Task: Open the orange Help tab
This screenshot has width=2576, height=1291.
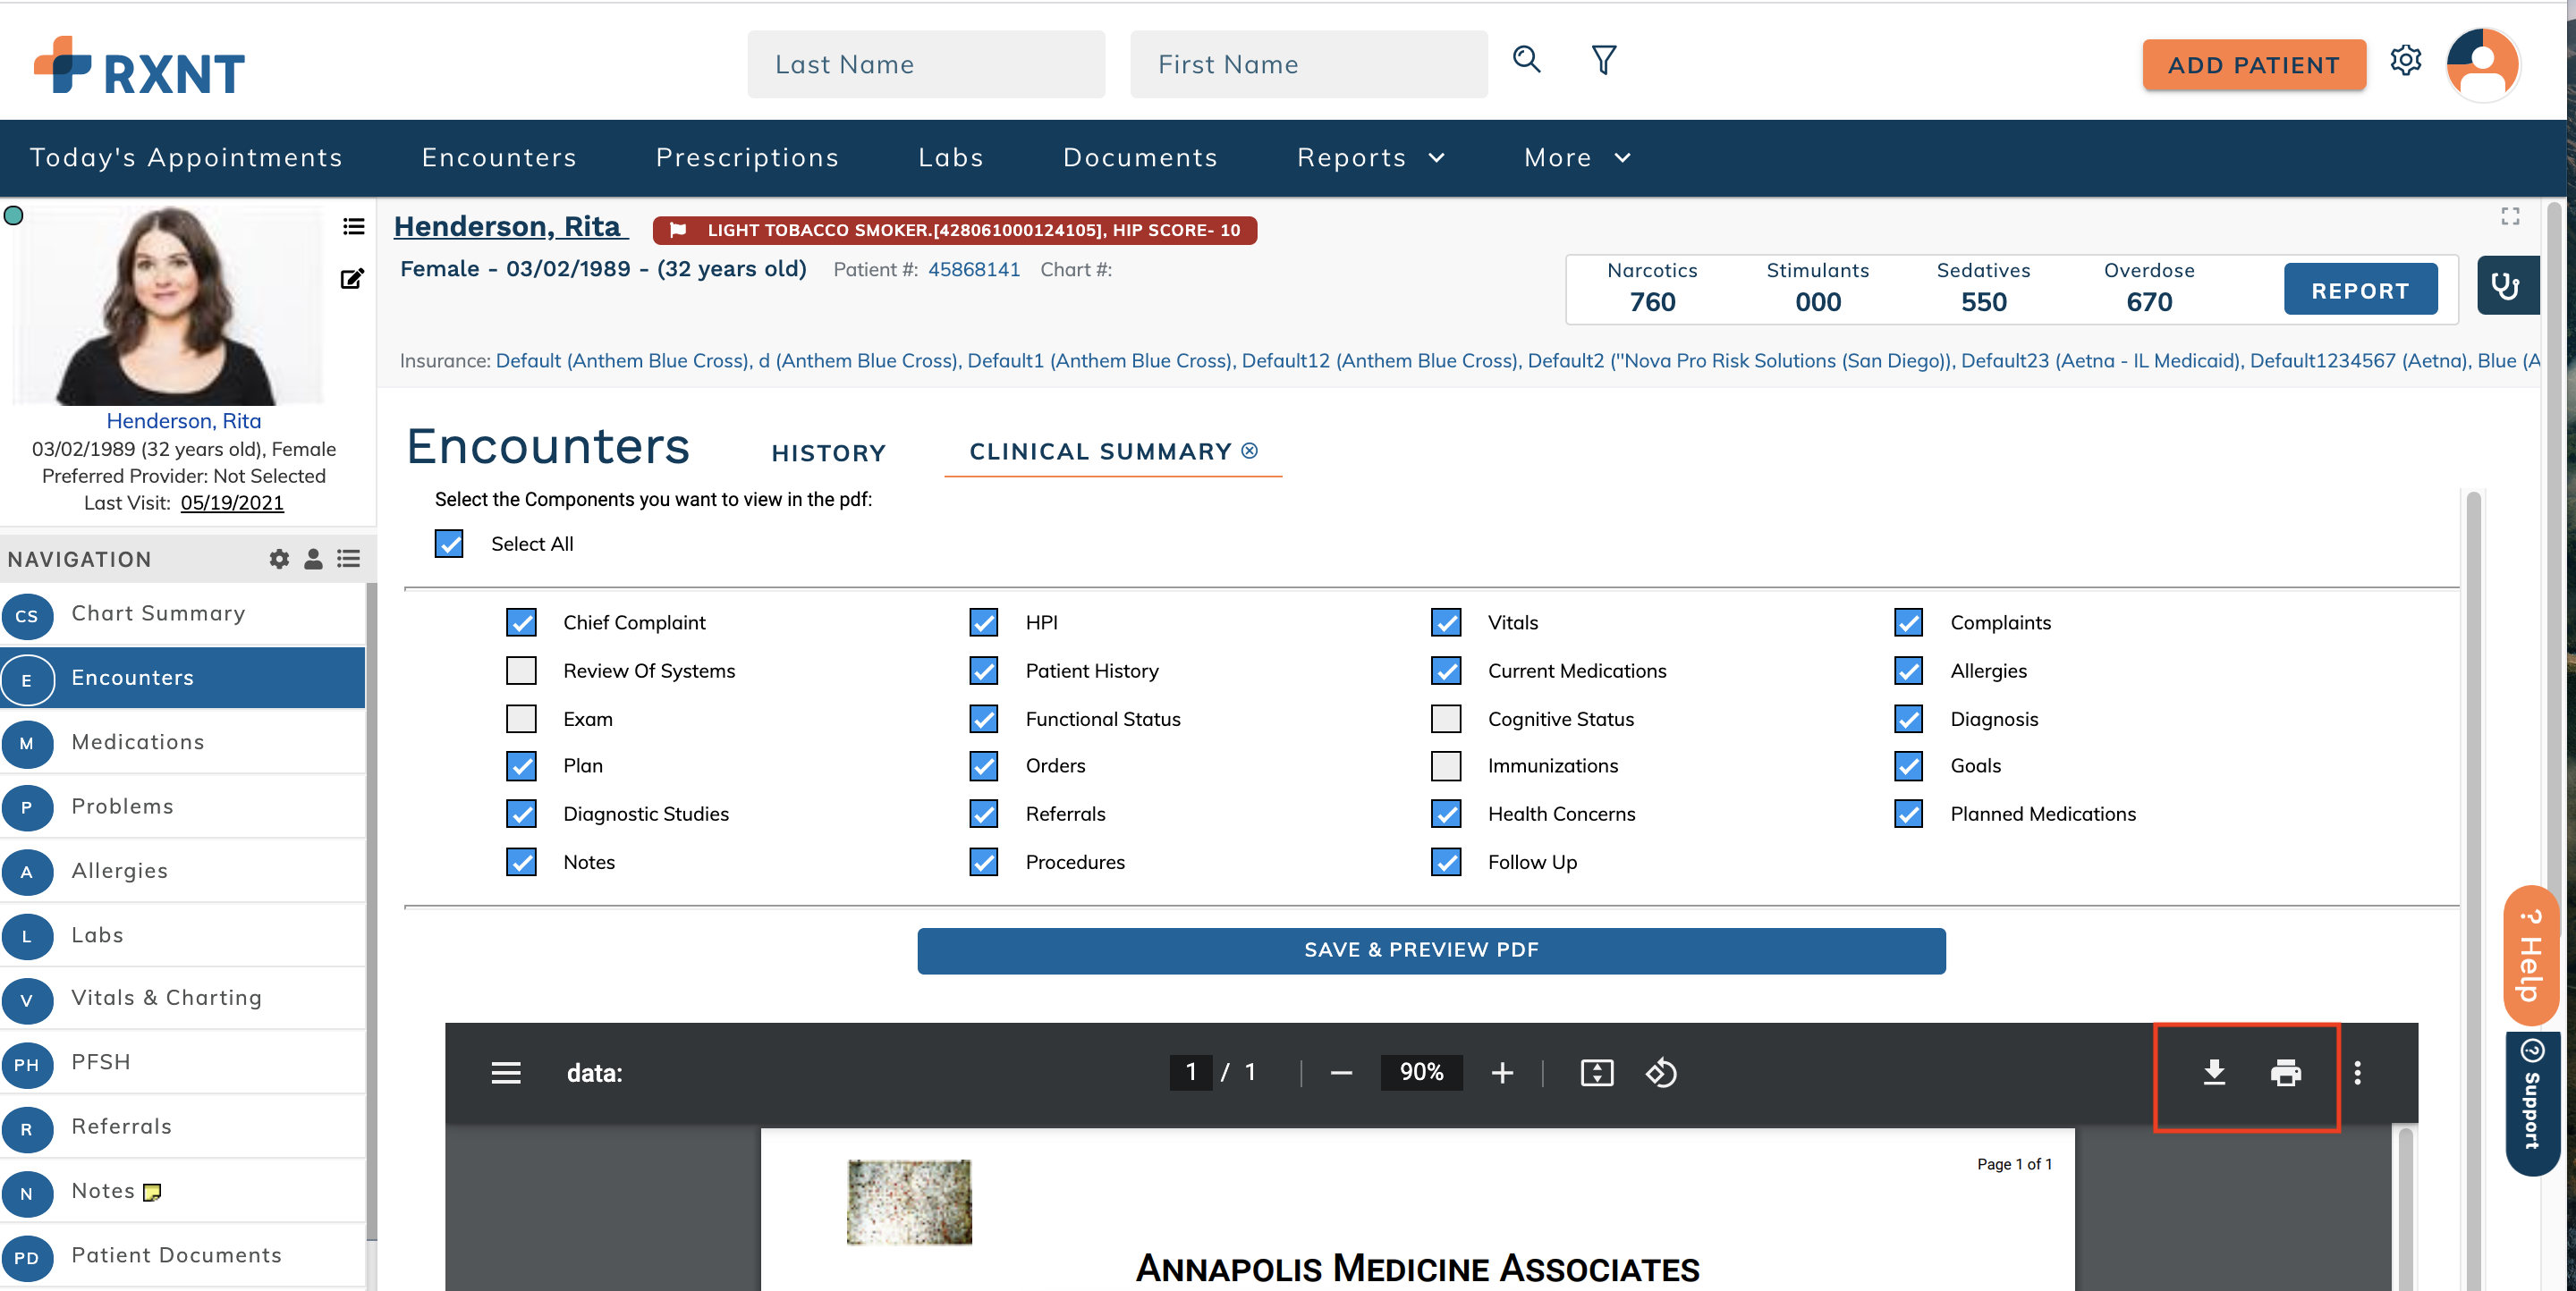Action: [x=2531, y=955]
